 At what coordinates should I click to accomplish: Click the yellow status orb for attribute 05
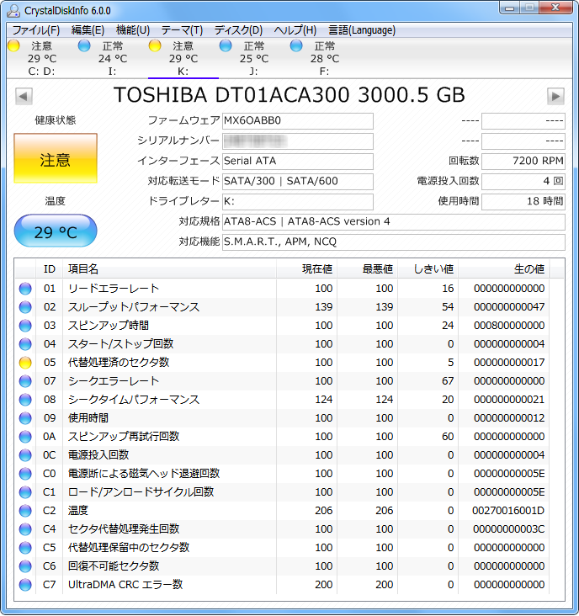tap(25, 363)
